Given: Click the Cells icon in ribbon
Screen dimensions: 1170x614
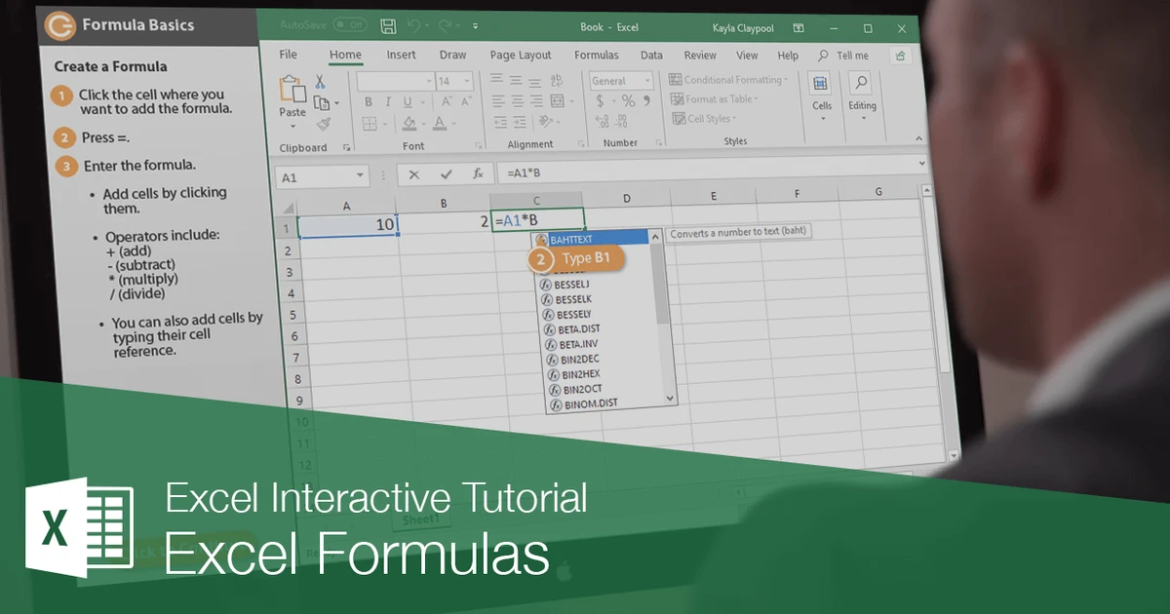Looking at the screenshot, I should pyautogui.click(x=821, y=93).
